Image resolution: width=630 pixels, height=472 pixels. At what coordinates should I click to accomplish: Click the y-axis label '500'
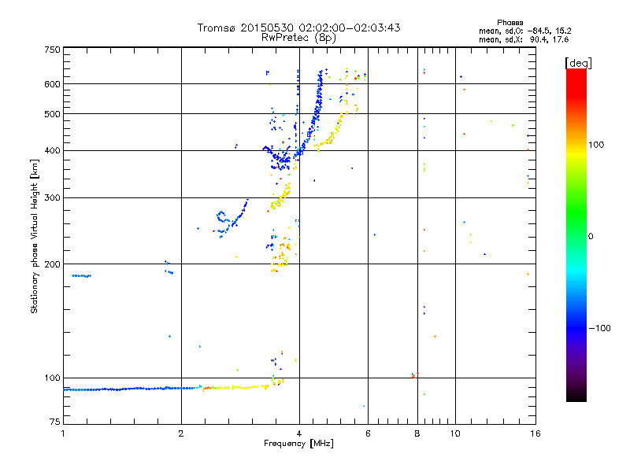pyautogui.click(x=52, y=114)
